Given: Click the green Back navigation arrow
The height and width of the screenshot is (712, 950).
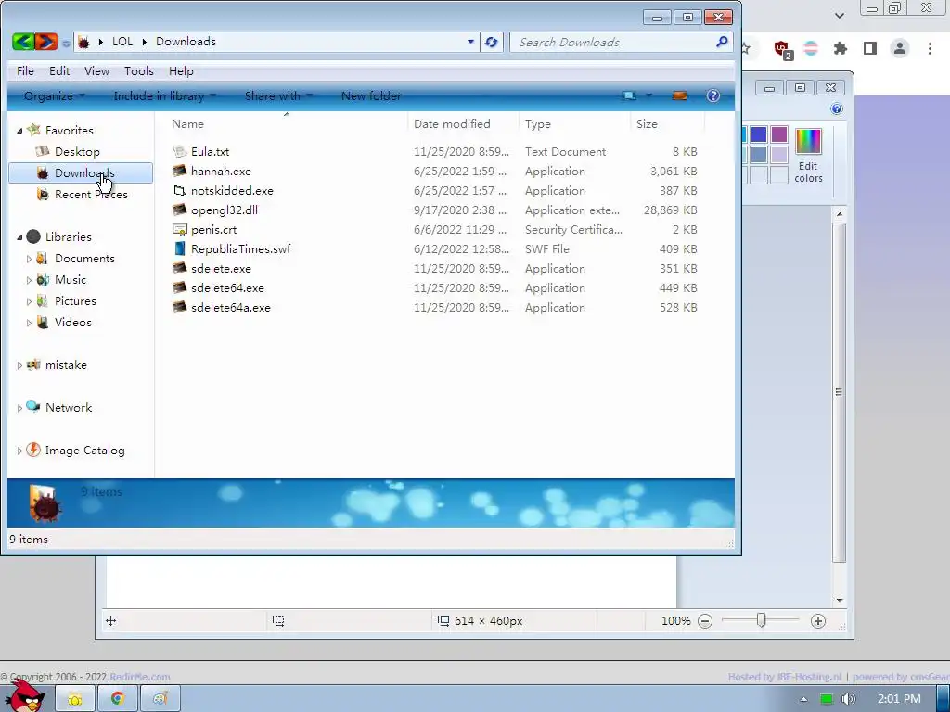Looking at the screenshot, I should pyautogui.click(x=23, y=42).
